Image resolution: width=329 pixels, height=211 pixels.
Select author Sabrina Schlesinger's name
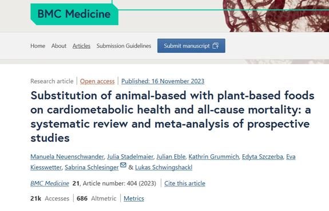click(x=92, y=167)
